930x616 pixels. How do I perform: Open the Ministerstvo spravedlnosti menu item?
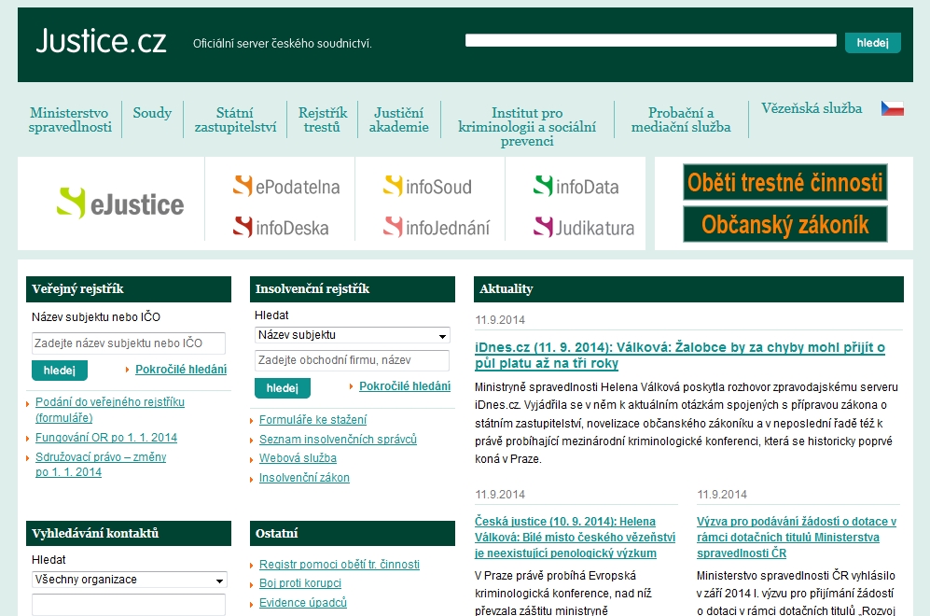pos(70,119)
